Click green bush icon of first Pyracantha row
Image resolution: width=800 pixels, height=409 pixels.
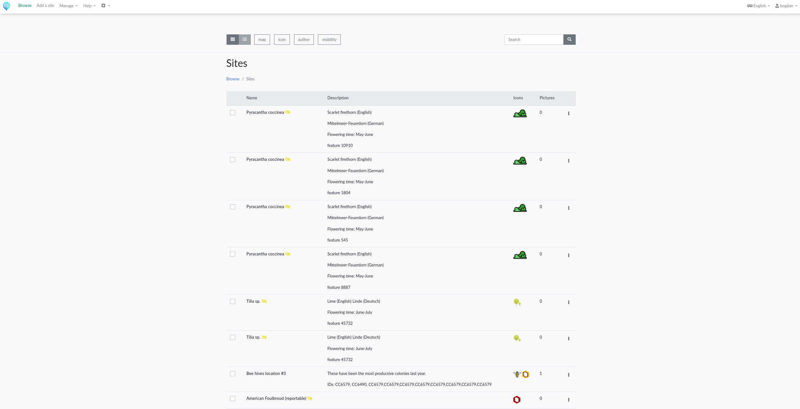point(520,114)
